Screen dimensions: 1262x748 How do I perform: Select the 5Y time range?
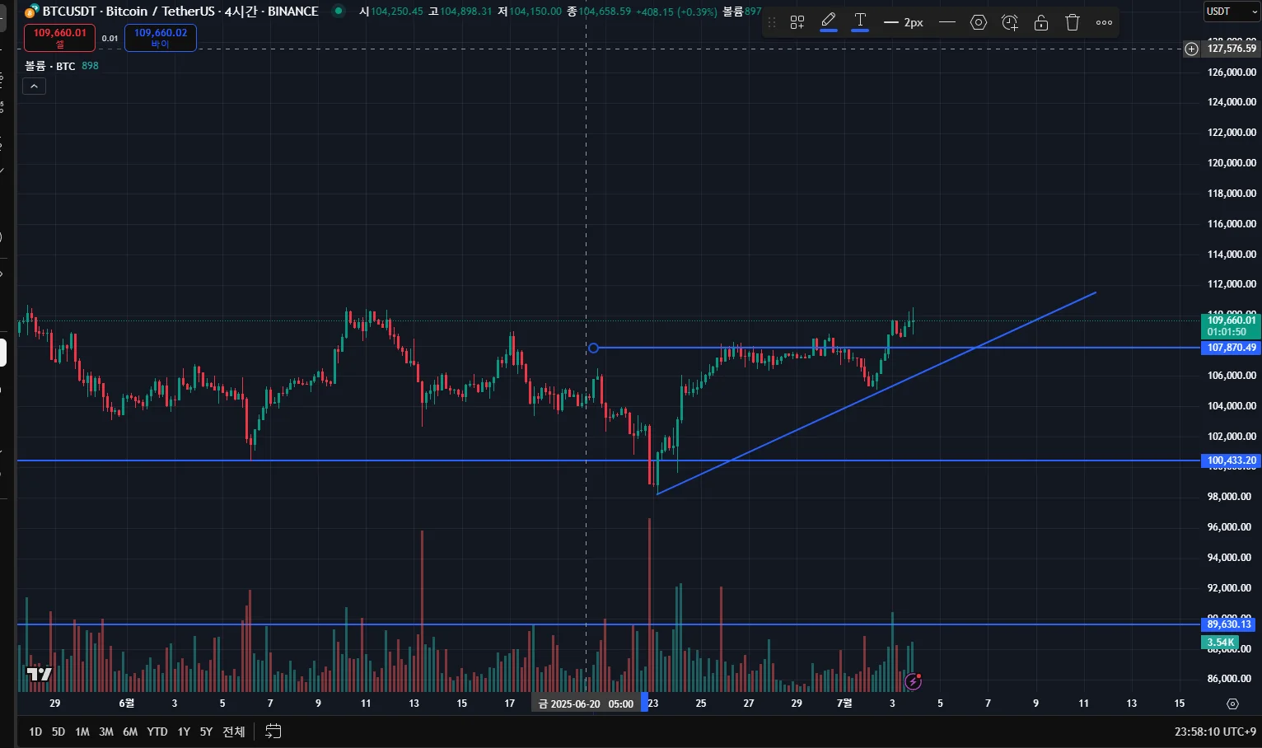tap(206, 732)
